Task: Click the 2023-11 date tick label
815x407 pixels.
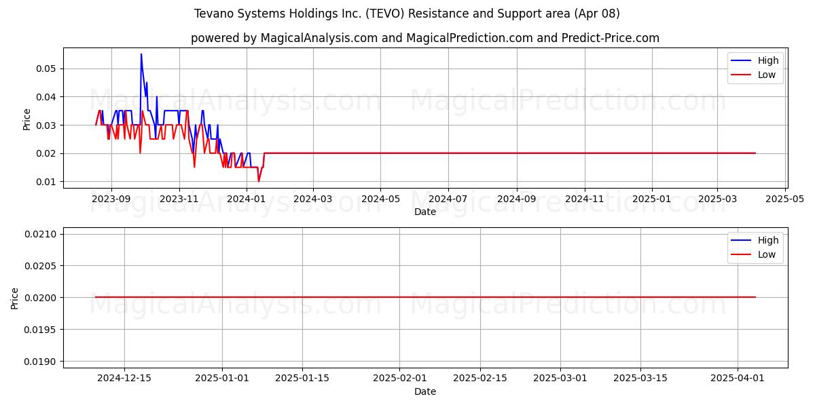Action: point(179,199)
